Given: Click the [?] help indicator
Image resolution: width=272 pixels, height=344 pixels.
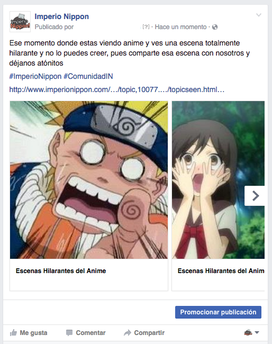Looking at the screenshot, I should click(146, 27).
